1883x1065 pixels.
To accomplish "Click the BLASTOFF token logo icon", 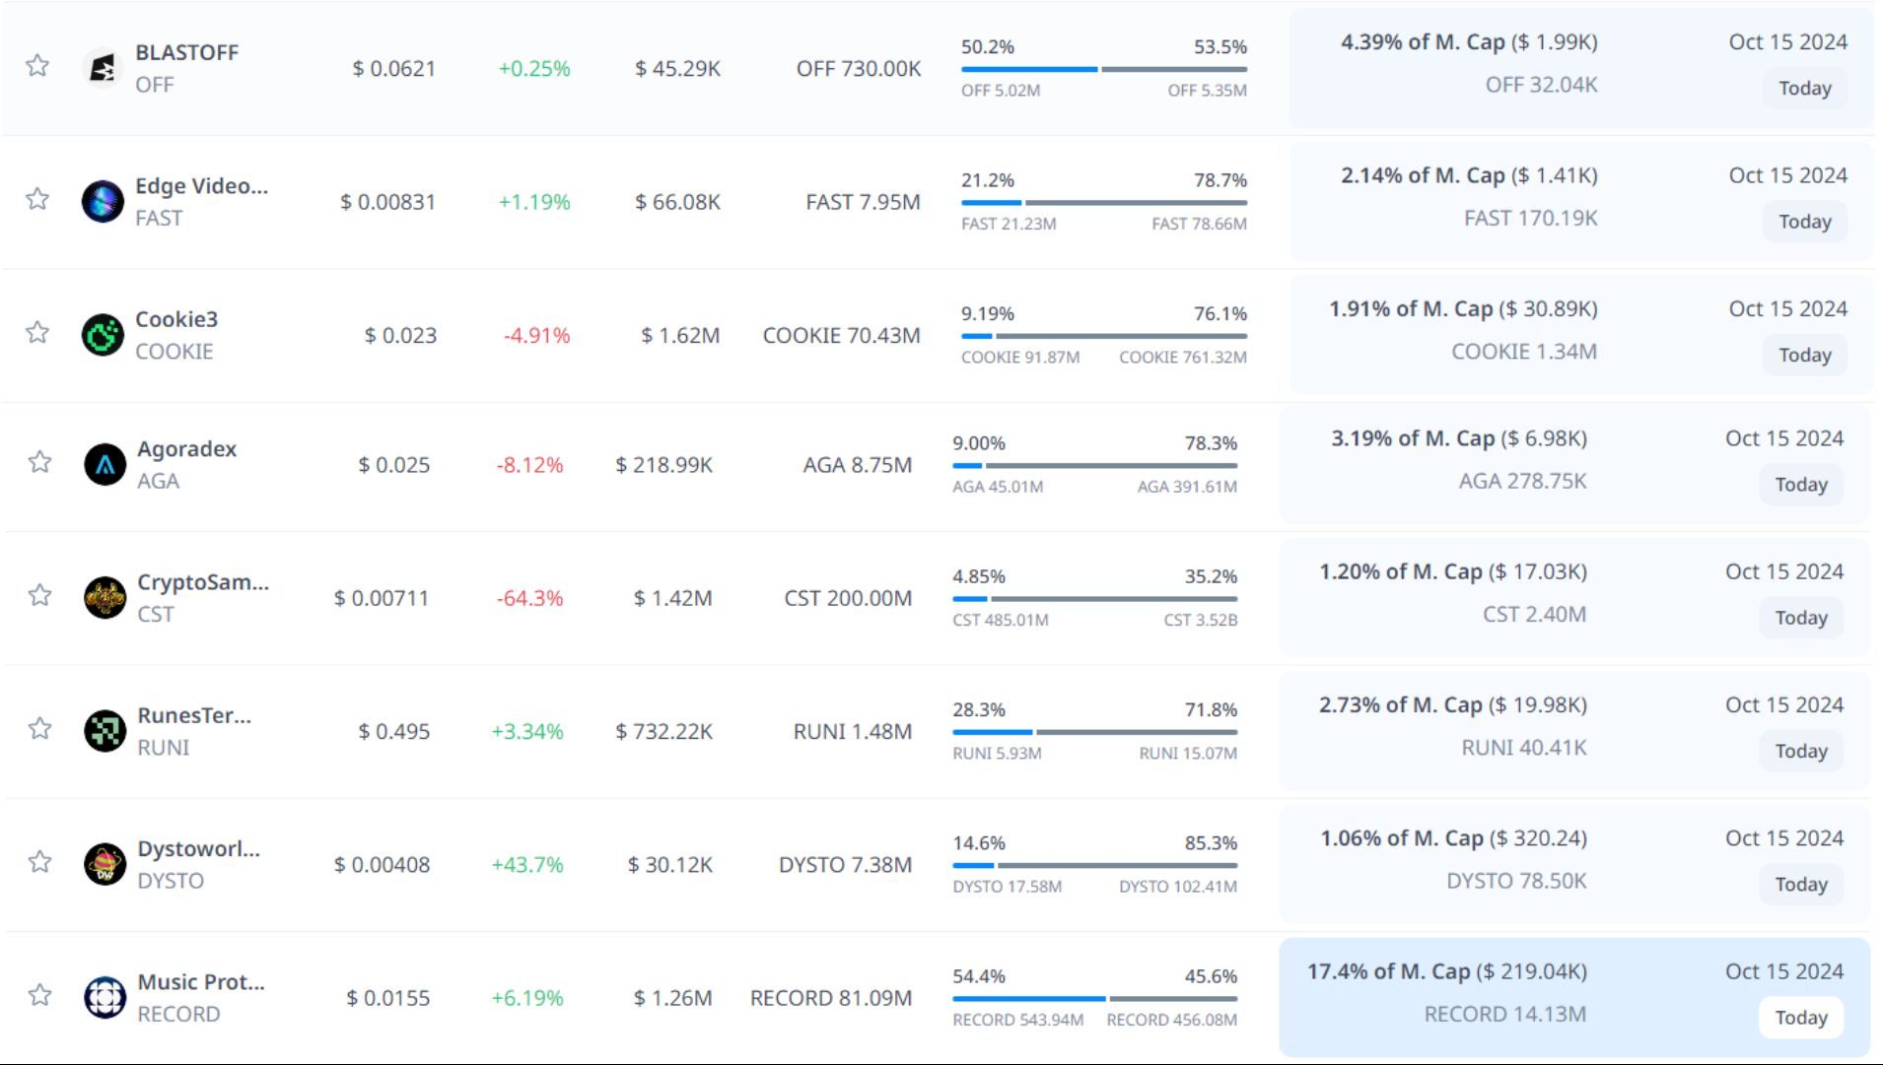I will click(x=102, y=68).
